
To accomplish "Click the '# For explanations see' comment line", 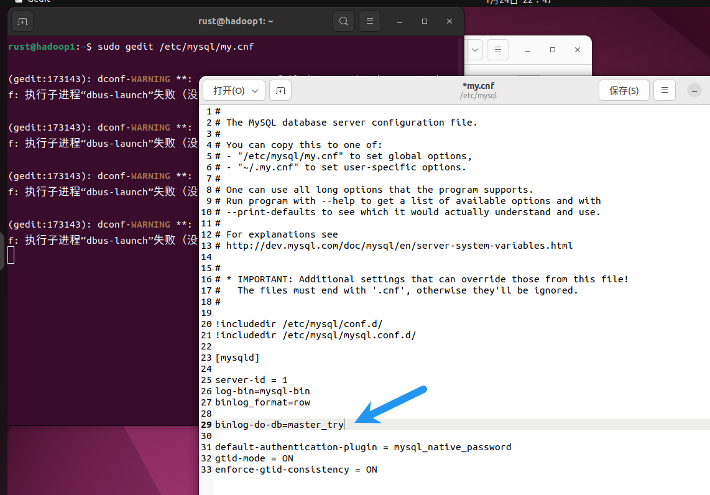I will 277,234.
